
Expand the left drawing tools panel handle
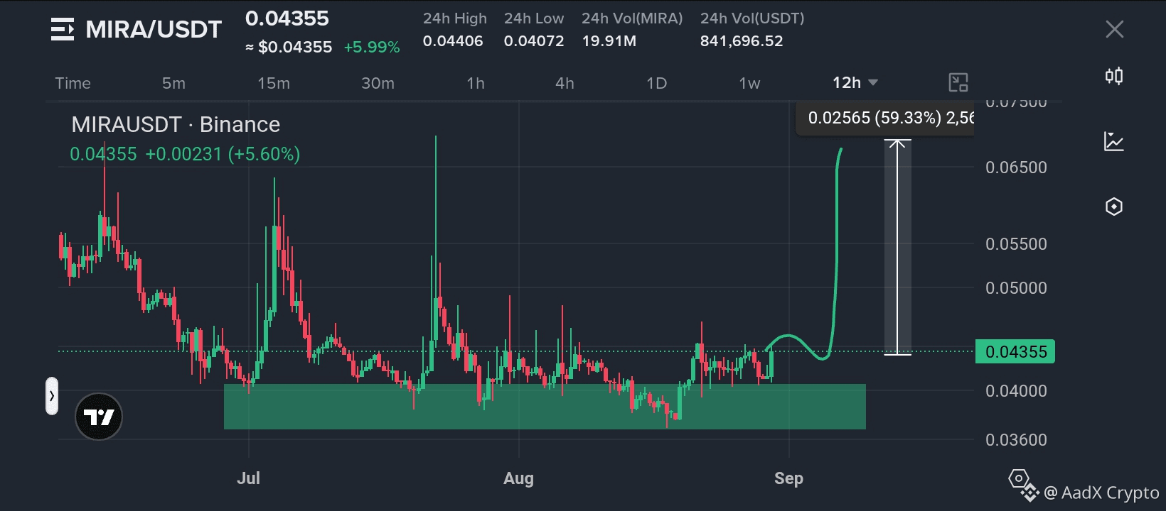point(52,396)
